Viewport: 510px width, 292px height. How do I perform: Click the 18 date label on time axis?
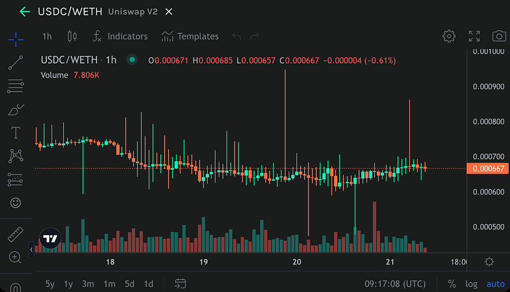coord(110,262)
